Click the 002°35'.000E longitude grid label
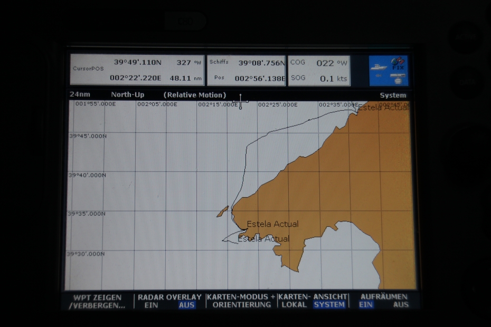The width and height of the screenshot is (491, 327). pyautogui.click(x=338, y=105)
